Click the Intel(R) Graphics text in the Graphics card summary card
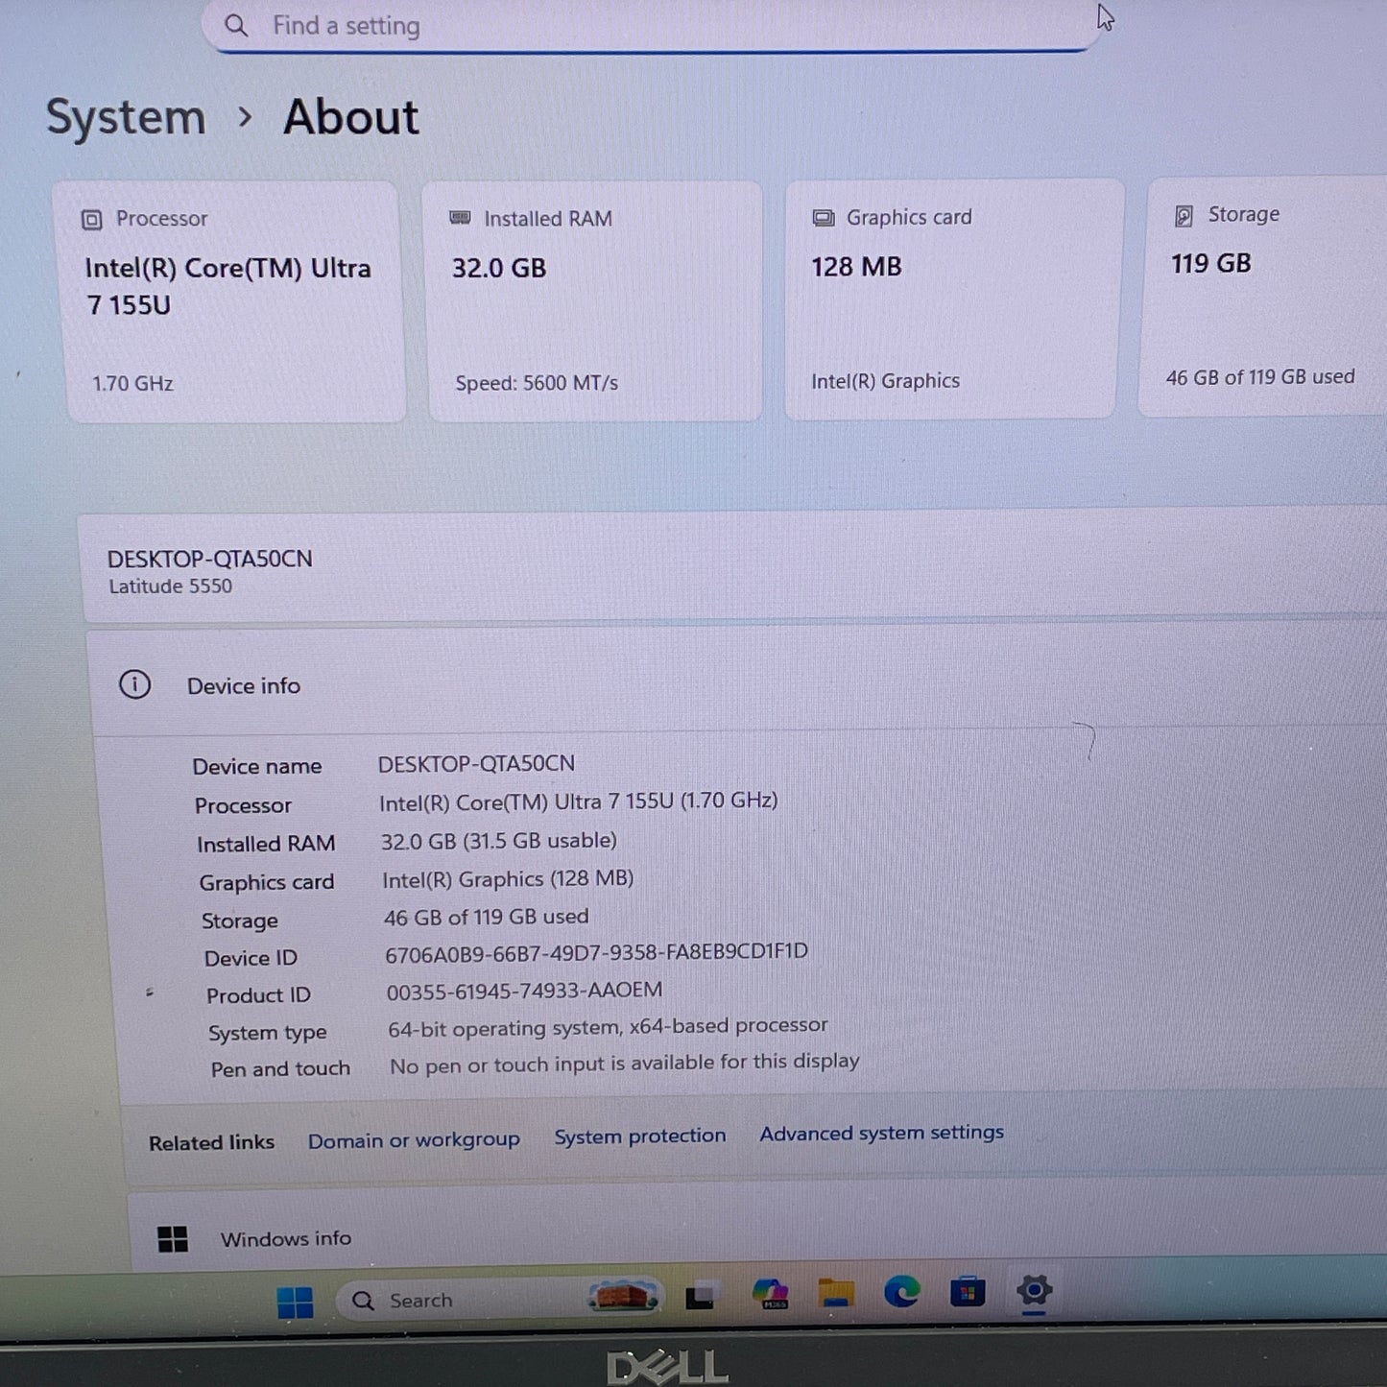 pyautogui.click(x=885, y=381)
